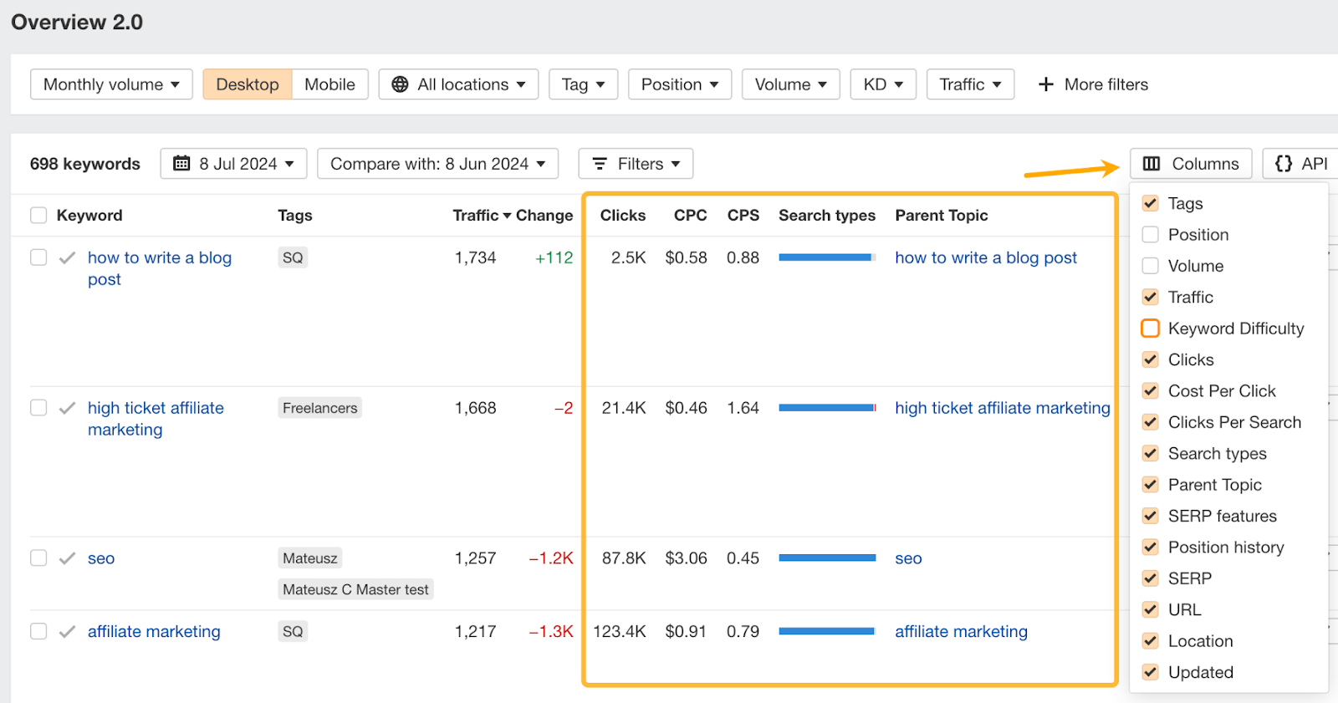Open the affiliate marketing parent topic link

(961, 632)
